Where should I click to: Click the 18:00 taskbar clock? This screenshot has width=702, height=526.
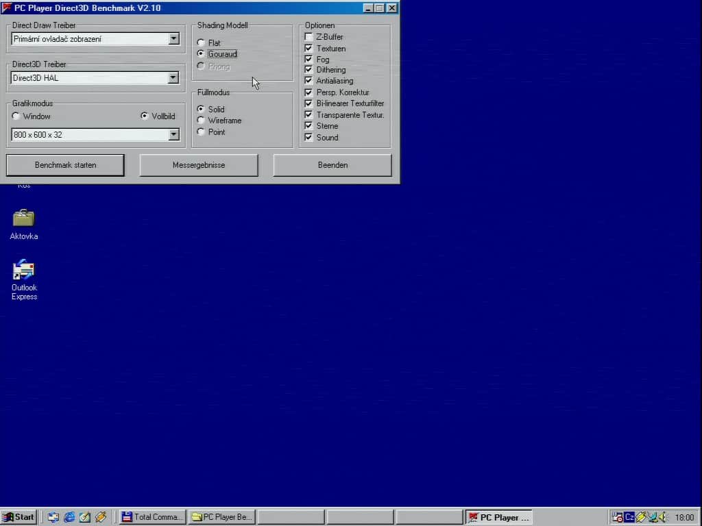[x=684, y=518]
